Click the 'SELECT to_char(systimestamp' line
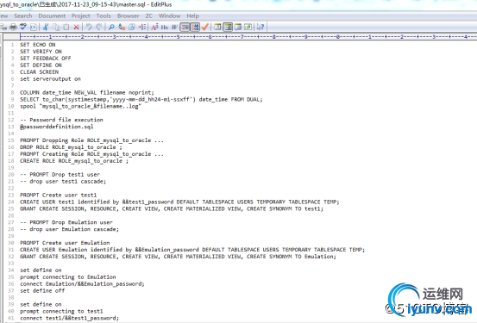The width and height of the screenshot is (477, 323). pyautogui.click(x=141, y=99)
